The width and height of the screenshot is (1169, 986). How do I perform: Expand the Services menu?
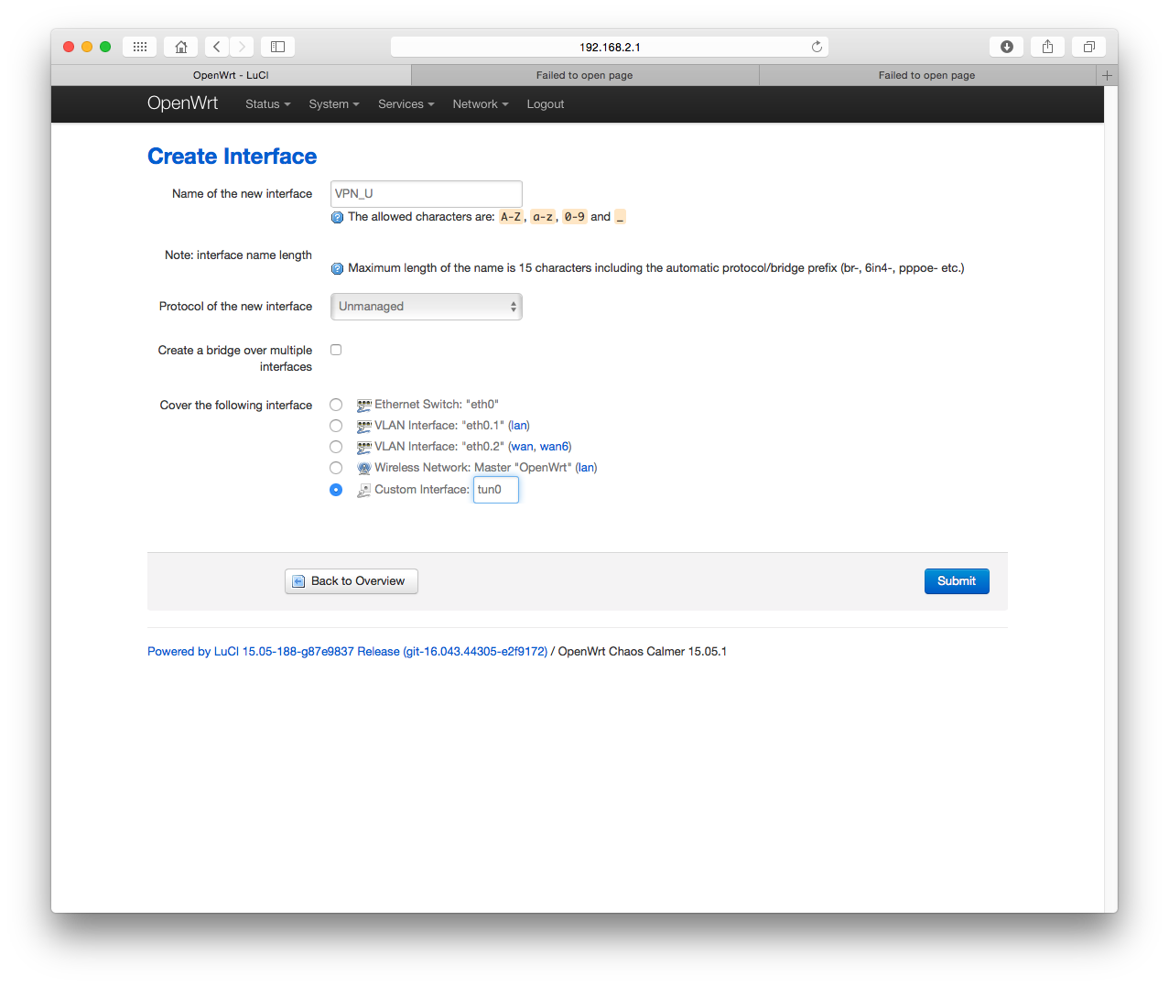(406, 104)
